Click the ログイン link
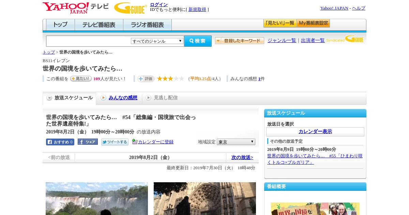 click(x=159, y=4)
